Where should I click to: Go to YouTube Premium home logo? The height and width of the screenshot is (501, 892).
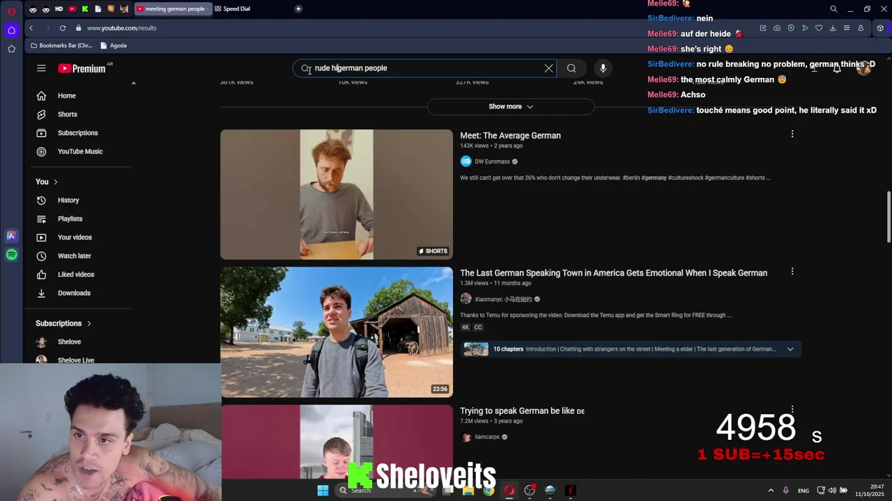click(82, 68)
